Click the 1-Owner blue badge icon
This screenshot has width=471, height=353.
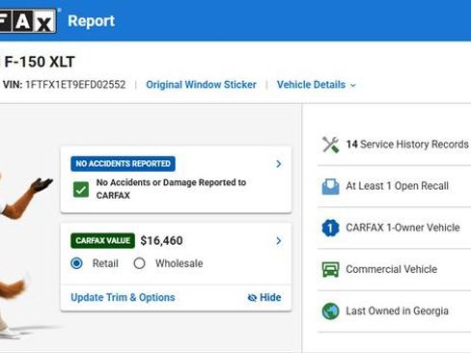coord(330,228)
